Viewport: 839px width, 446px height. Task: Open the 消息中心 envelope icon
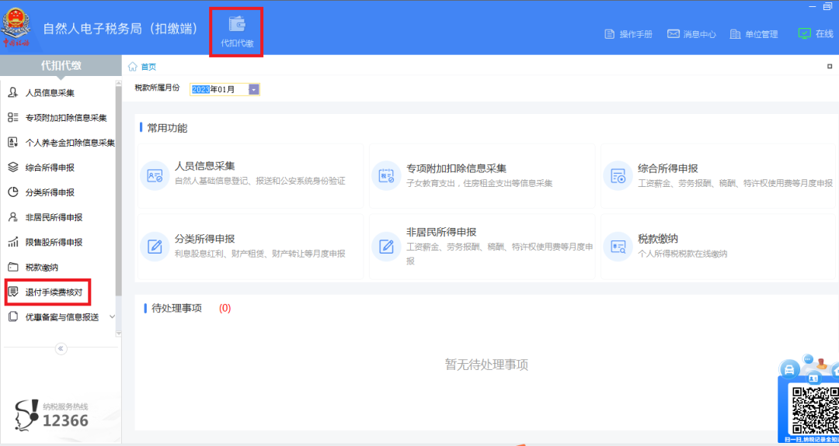click(673, 33)
